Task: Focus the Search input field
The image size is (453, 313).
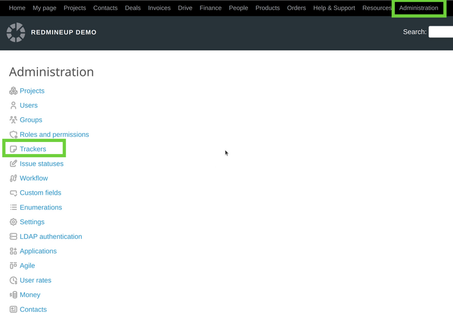Action: [441, 32]
